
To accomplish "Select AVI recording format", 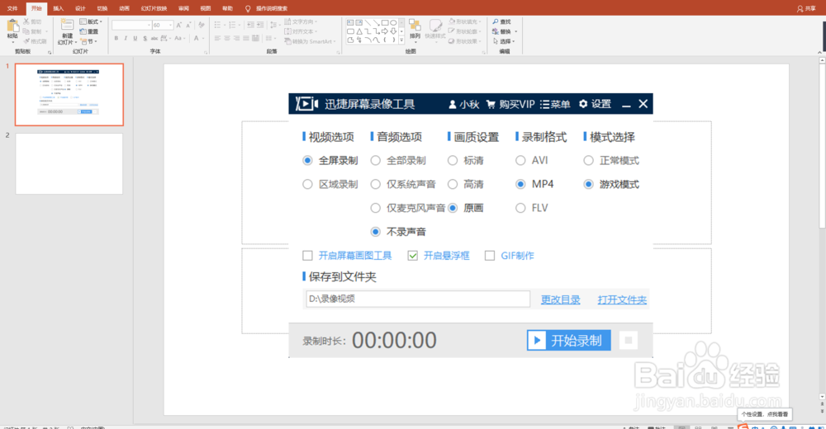I will point(520,161).
